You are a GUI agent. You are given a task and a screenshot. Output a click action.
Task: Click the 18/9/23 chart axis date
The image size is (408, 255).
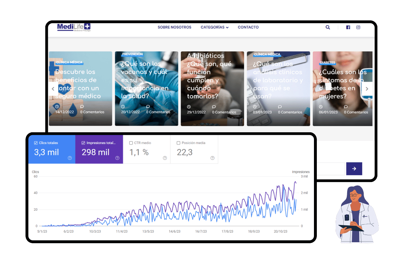(254, 232)
